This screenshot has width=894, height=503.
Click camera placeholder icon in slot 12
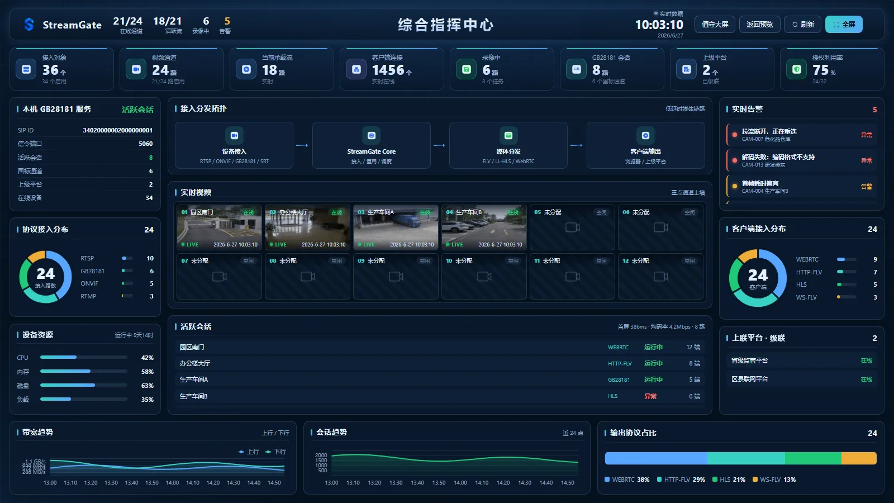point(661,277)
